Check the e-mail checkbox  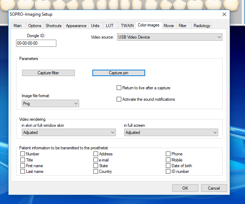coord(96,160)
